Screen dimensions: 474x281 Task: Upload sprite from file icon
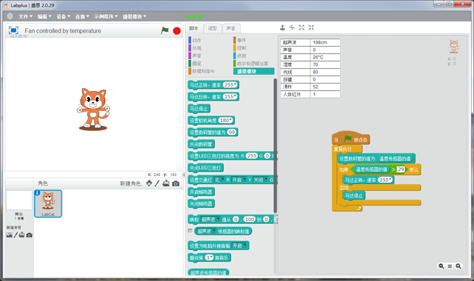click(x=166, y=183)
